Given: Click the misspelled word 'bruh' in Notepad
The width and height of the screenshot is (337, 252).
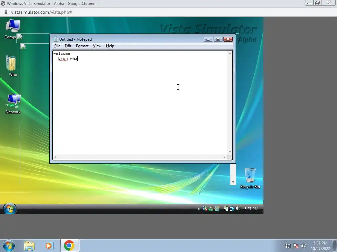Looking at the screenshot, I should click(63, 58).
